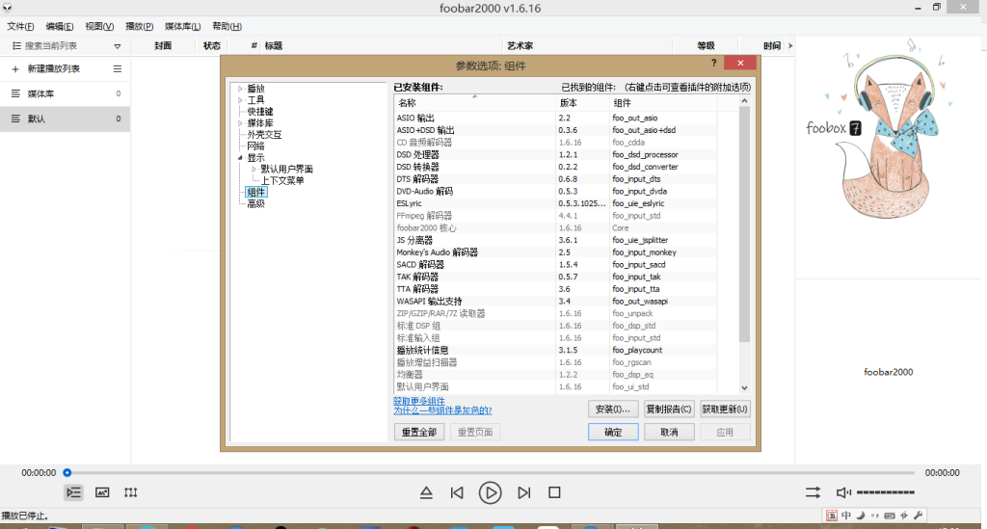Select the 播放统计信息 component row
This screenshot has width=987, height=529.
556,351
